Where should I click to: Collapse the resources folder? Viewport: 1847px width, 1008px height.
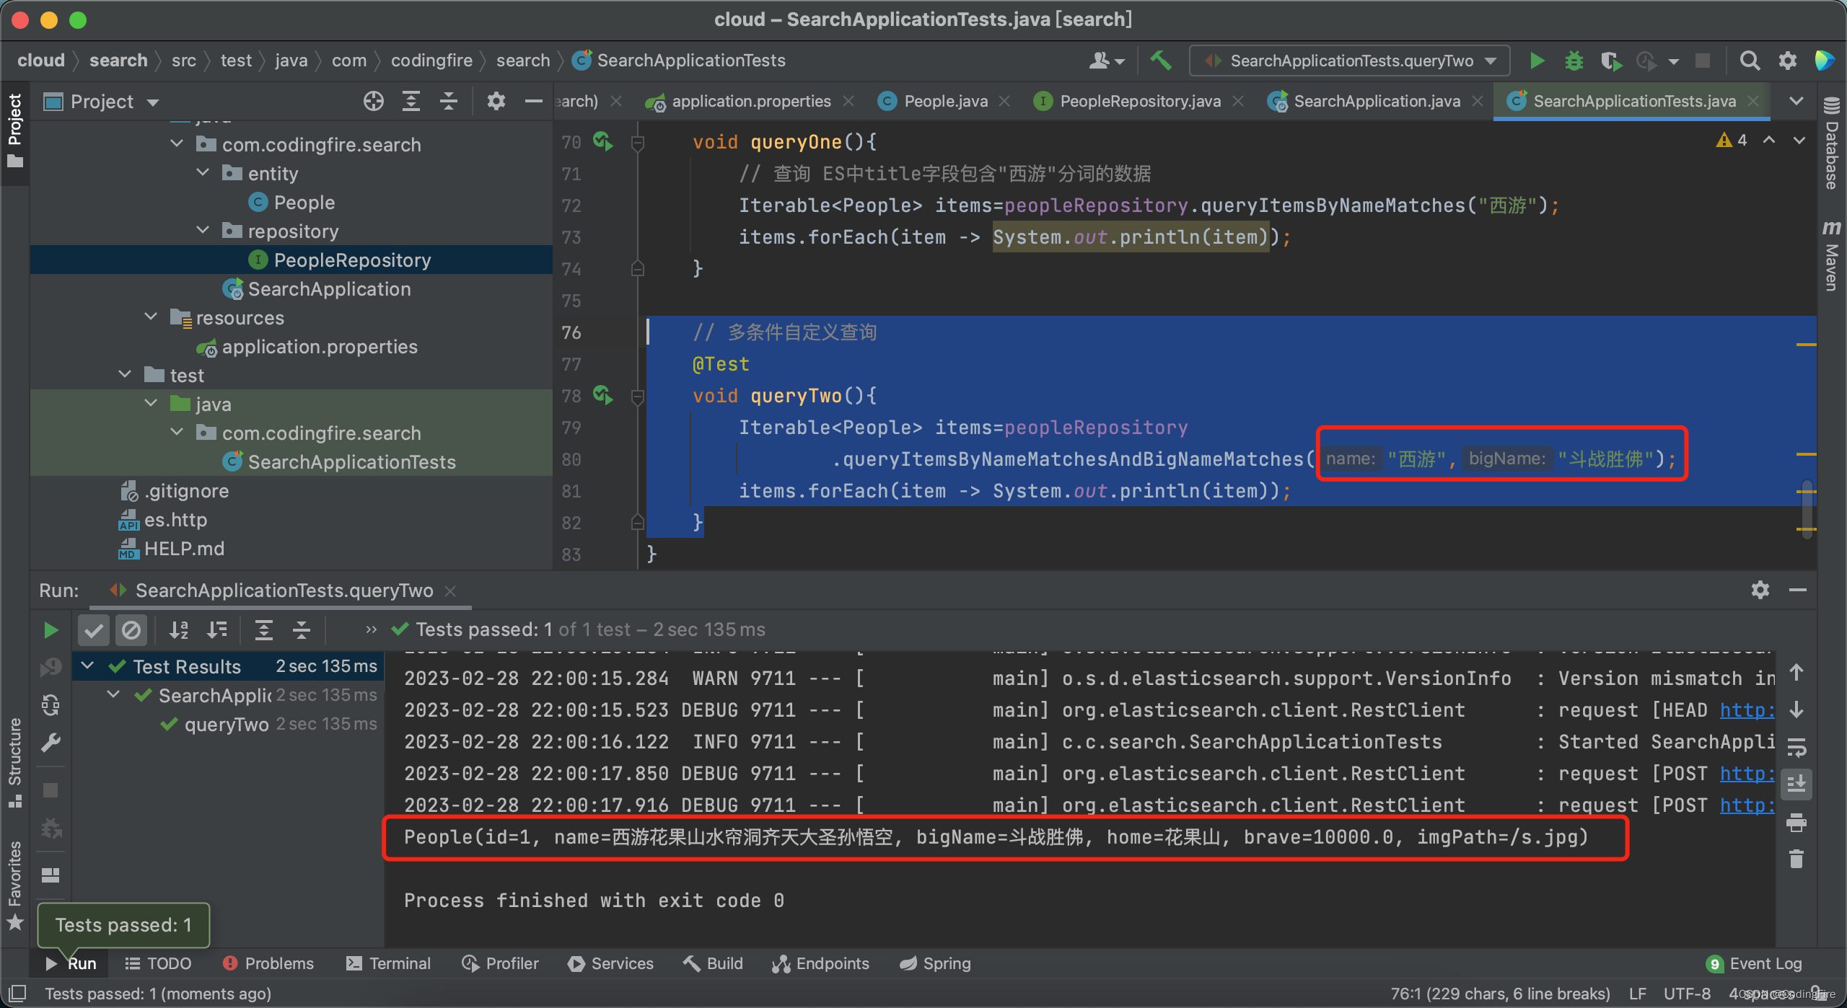[x=152, y=317]
